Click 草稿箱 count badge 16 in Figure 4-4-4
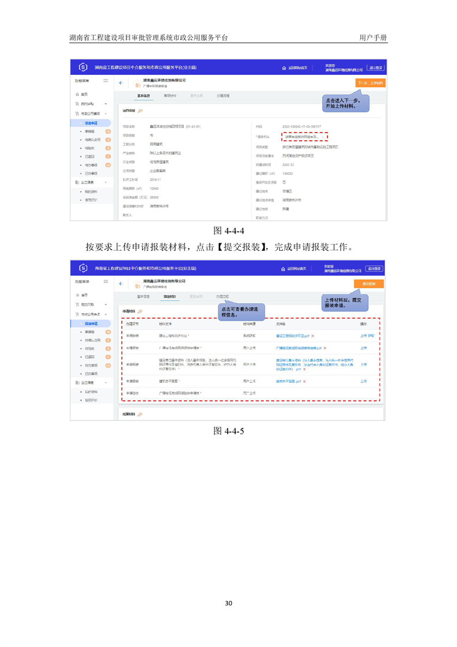 108,131
